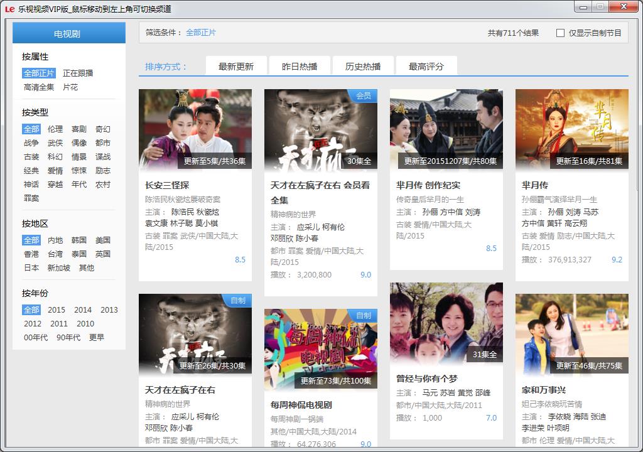Click the 会员 badge on the poster
The width and height of the screenshot is (643, 452).
coord(364,96)
